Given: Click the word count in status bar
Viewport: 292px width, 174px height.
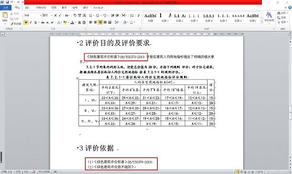Looking at the screenshot, I should click(x=22, y=172).
